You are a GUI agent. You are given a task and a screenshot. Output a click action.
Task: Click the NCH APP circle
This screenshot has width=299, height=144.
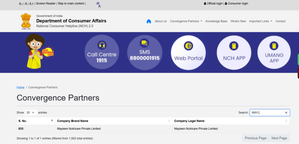(x=234, y=53)
